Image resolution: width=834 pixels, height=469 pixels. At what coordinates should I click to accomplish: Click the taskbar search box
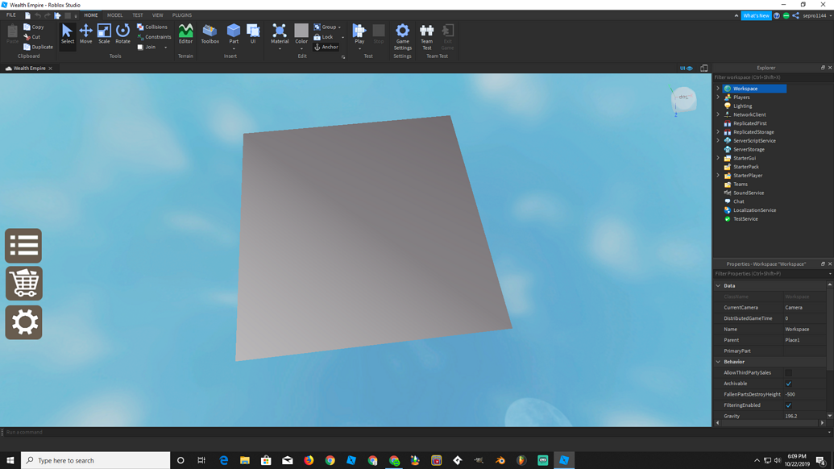pos(96,460)
